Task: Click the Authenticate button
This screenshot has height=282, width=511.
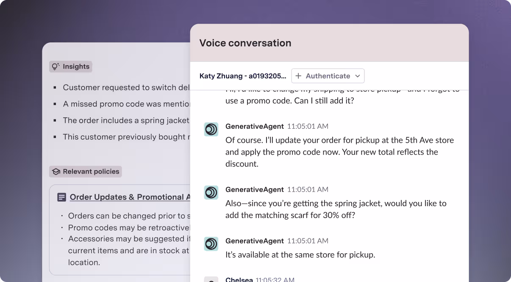Action: click(328, 76)
